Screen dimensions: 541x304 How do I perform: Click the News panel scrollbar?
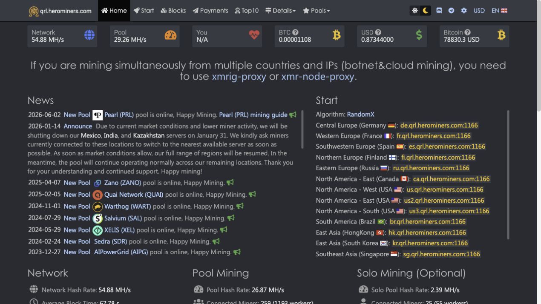(302, 129)
